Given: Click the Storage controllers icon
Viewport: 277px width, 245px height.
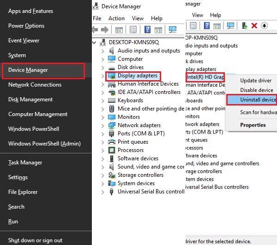Looking at the screenshot, I should click(112, 175).
